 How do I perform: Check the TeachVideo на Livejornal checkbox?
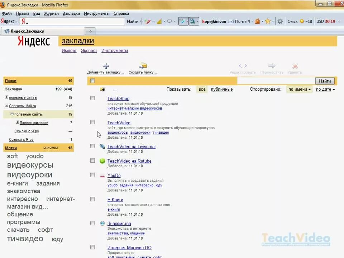click(92, 146)
